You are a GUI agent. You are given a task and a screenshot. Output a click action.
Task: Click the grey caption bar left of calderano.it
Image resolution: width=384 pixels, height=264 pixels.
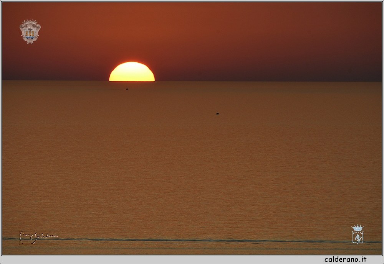coord(154,259)
